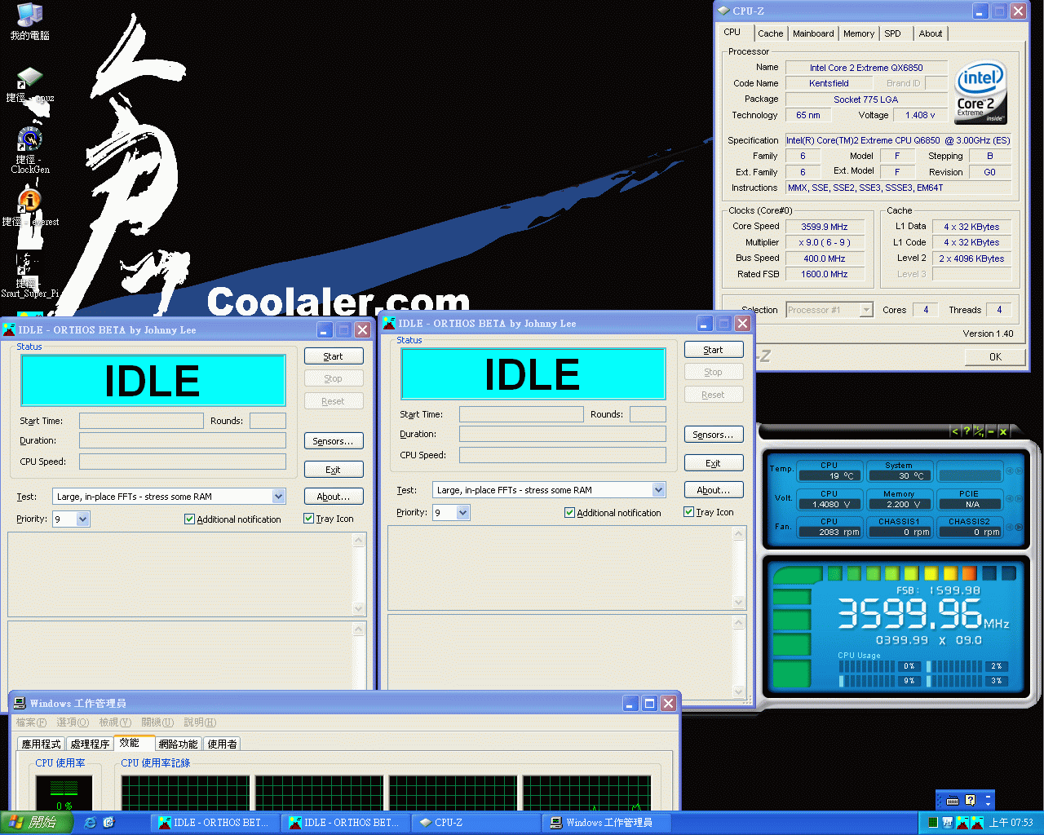Image resolution: width=1044 pixels, height=835 pixels.
Task: Switch to the Mainboard tab in CPU-Z
Action: (813, 33)
